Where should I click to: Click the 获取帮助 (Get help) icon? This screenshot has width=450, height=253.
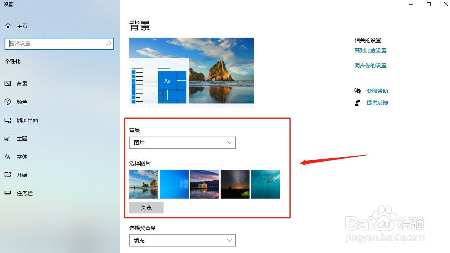tap(357, 91)
